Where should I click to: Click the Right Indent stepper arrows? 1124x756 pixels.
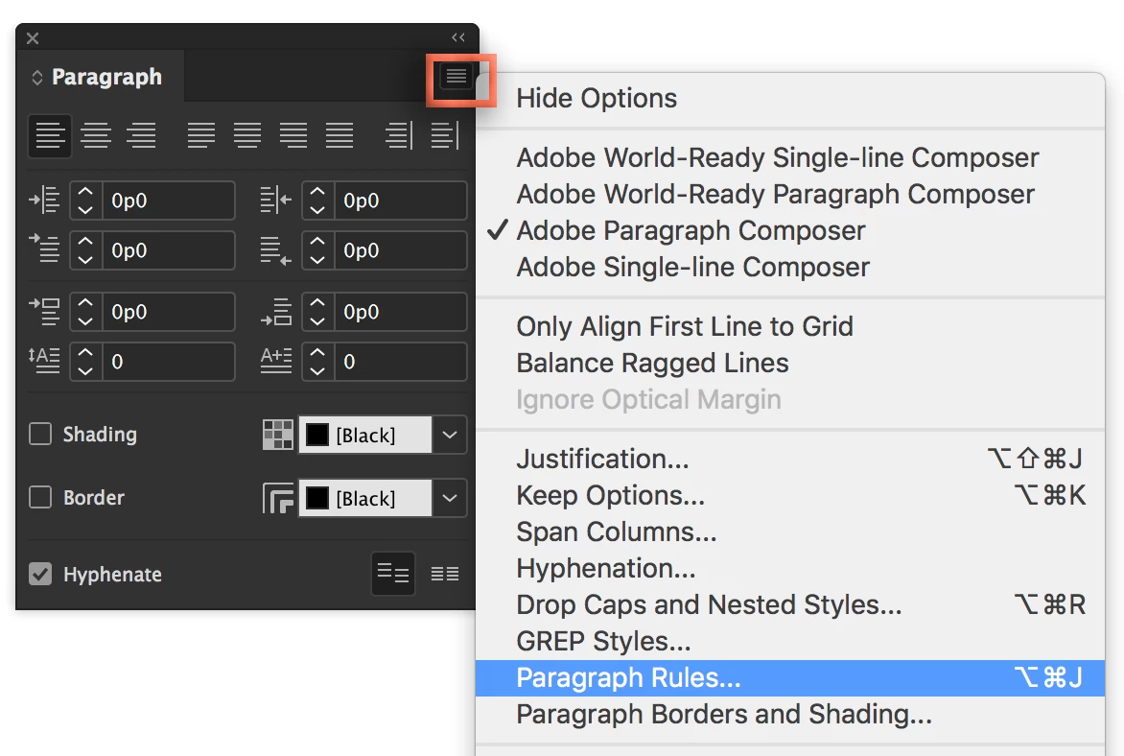coord(317,201)
